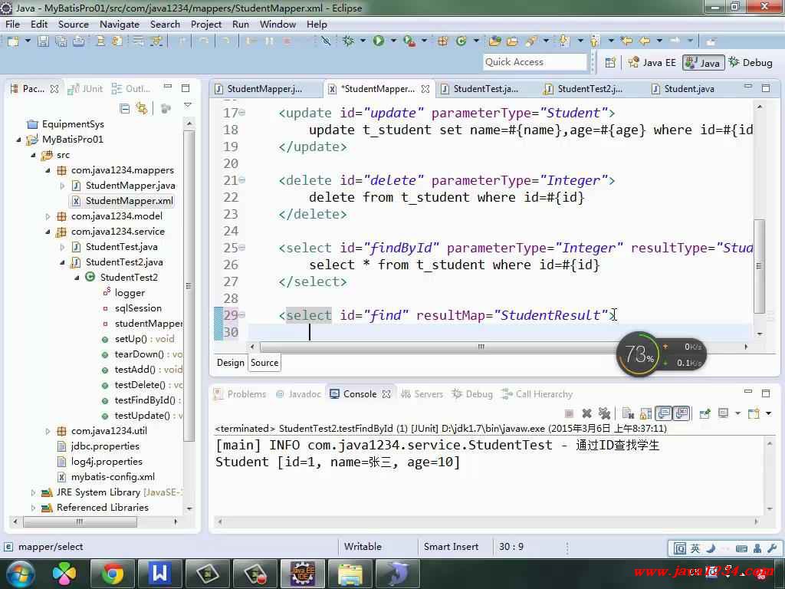Toggle Show Console on Standard Error change
785x589 pixels.
(682, 413)
